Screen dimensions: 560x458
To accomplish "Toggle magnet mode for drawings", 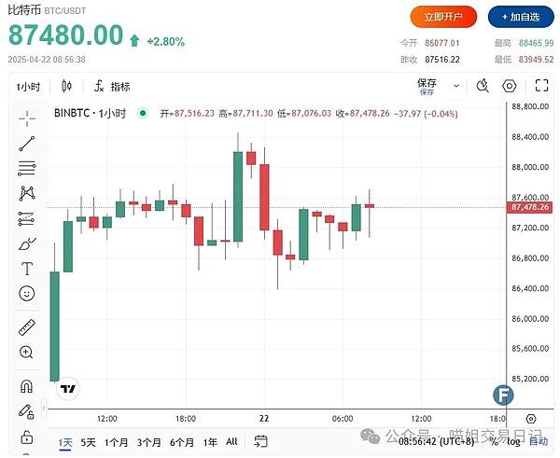I will coord(26,386).
